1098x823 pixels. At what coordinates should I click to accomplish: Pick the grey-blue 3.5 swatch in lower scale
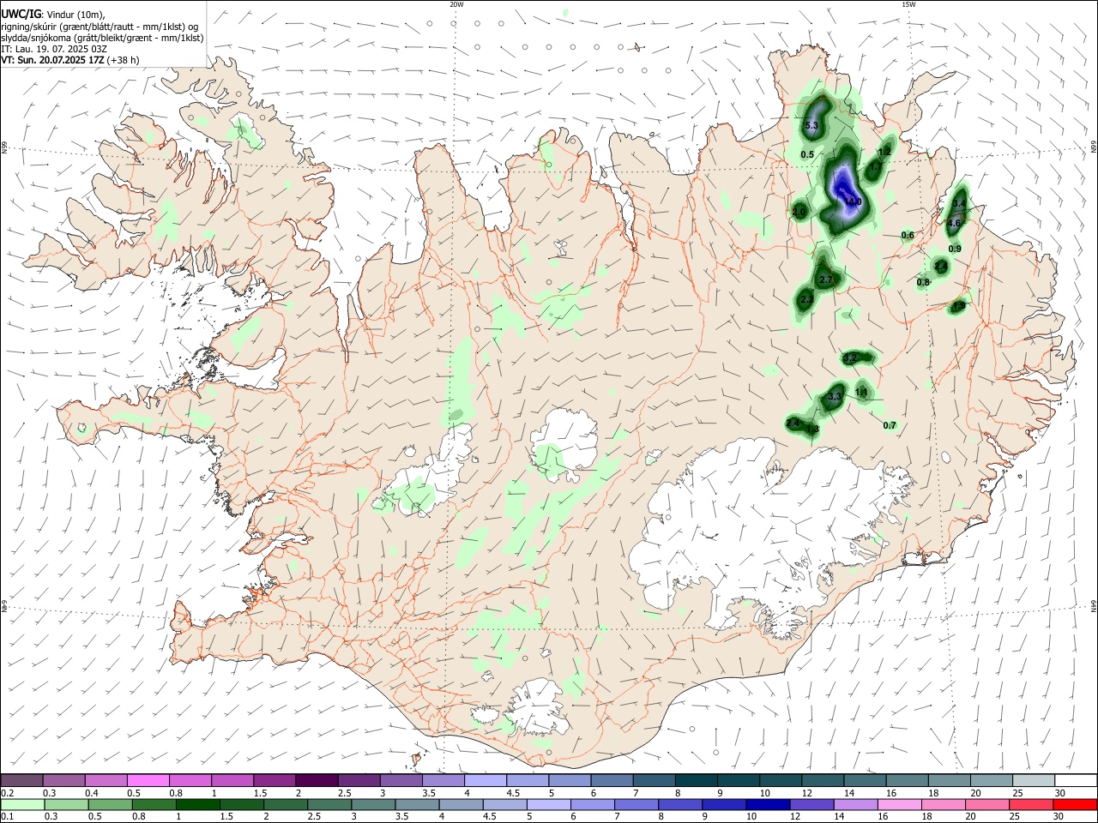pyautogui.click(x=417, y=805)
